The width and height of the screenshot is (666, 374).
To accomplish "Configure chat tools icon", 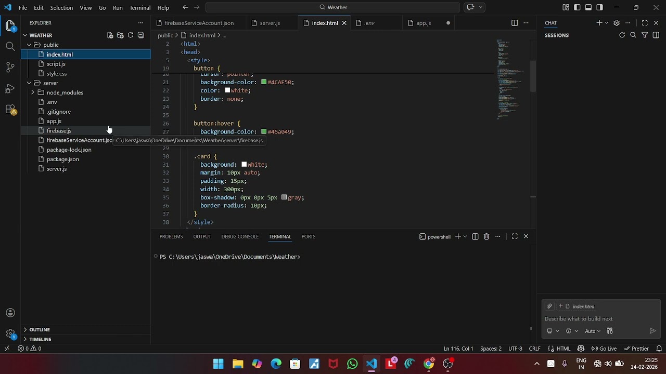I will [x=610, y=331].
